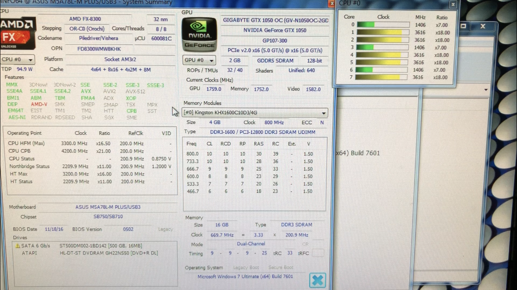The image size is (517, 290).
Task: Close the System Summary window
Action: (x=331, y=3)
